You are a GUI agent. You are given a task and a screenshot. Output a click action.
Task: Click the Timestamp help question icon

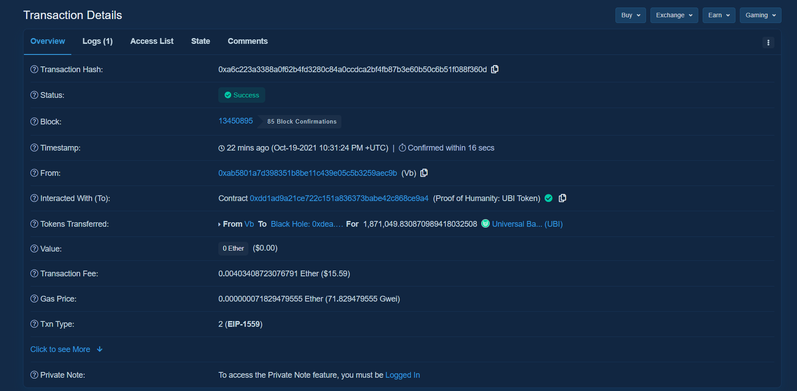(x=34, y=147)
